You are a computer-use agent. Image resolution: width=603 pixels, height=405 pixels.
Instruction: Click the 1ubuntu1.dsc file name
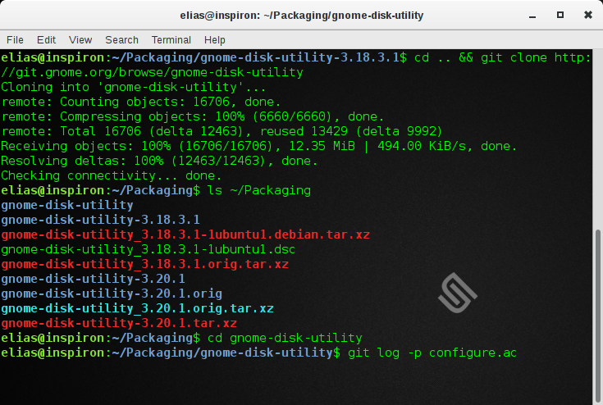point(148,249)
